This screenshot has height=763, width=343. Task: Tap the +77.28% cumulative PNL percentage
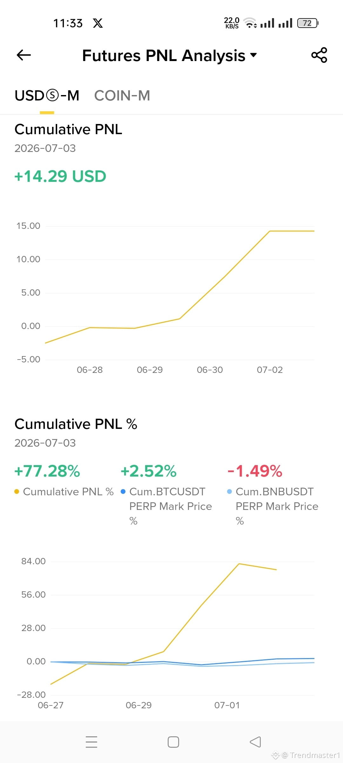[x=47, y=471]
